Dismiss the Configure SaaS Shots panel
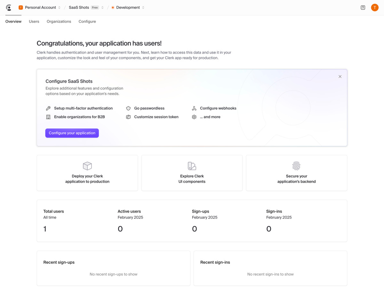Viewport: 384px width, 291px height. [x=340, y=76]
